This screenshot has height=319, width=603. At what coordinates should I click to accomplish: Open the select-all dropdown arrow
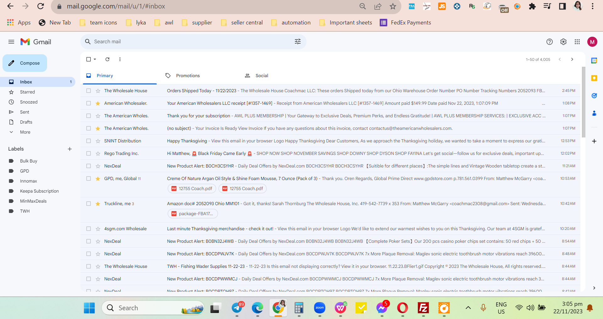95,59
